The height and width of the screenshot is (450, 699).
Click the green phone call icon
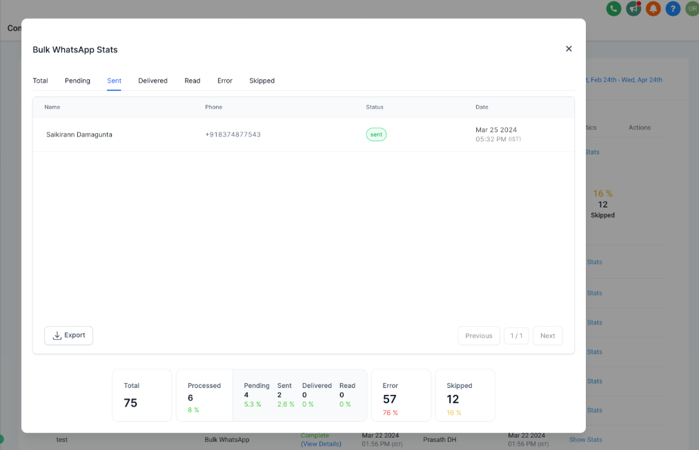click(613, 8)
